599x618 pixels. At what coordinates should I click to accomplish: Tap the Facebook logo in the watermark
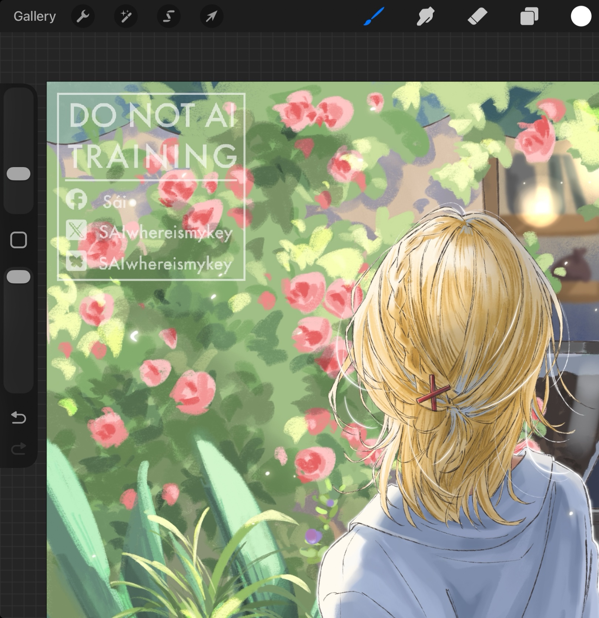pyautogui.click(x=76, y=199)
